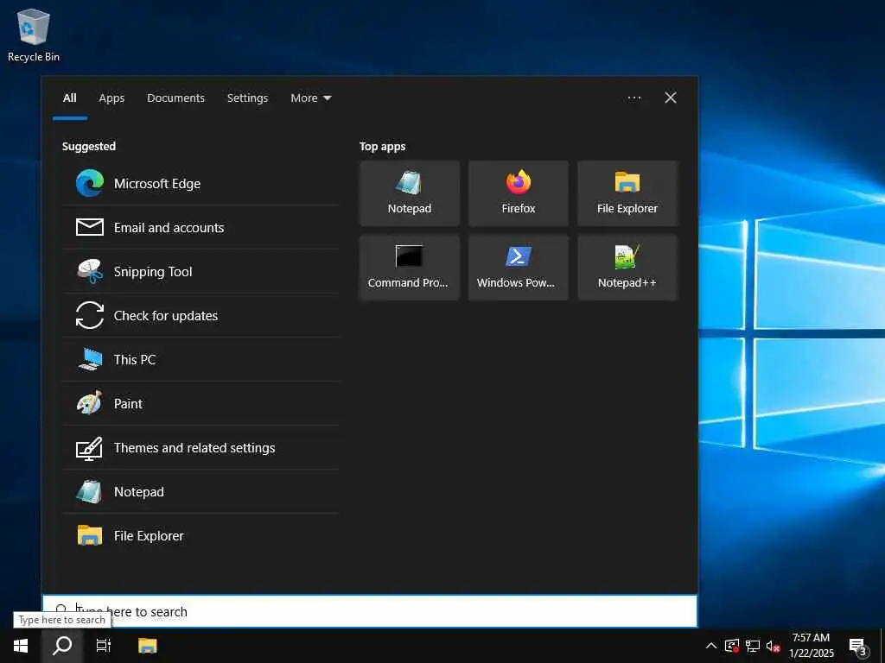Launch Paint from the Suggested list

pos(201,403)
